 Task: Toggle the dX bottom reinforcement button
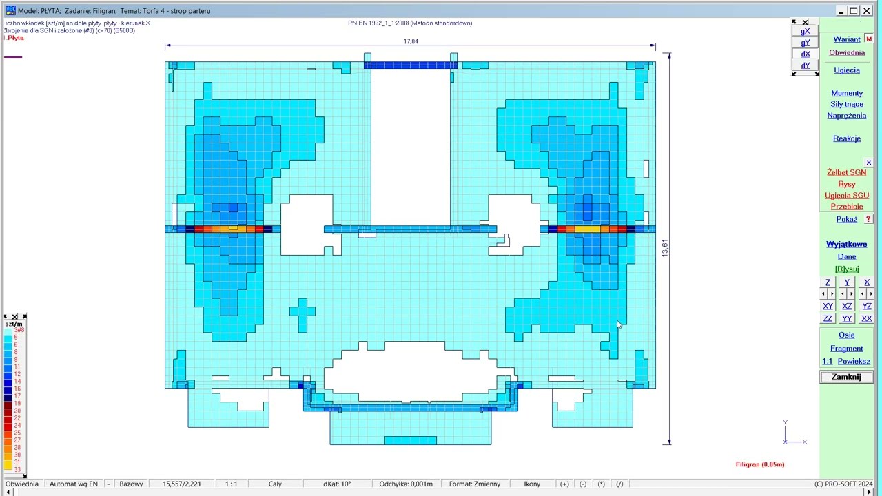tap(805, 54)
